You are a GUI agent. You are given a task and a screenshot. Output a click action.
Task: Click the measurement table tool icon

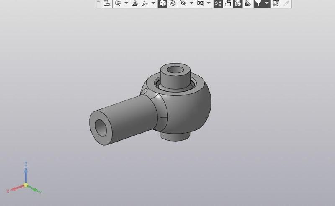coord(276,3)
